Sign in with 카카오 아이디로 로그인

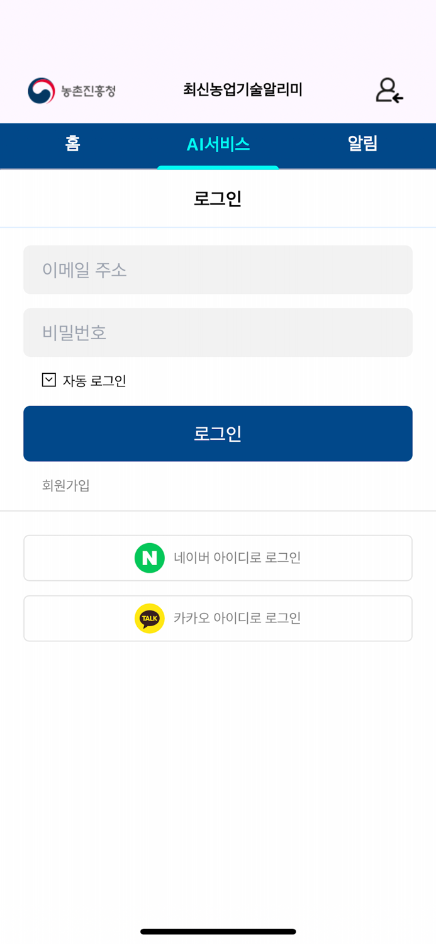tap(218, 618)
